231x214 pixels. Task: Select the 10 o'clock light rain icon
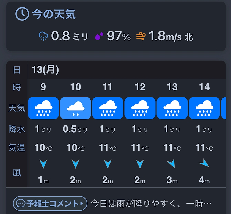(x=75, y=108)
